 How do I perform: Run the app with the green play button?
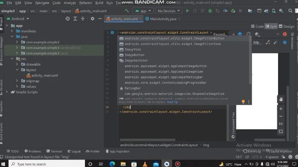[x=187, y=11]
